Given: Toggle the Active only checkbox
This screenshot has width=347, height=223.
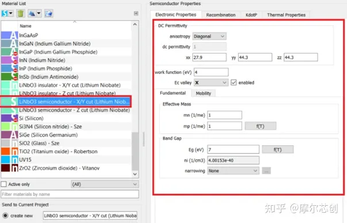Looking at the screenshot, I should pos(4,184).
